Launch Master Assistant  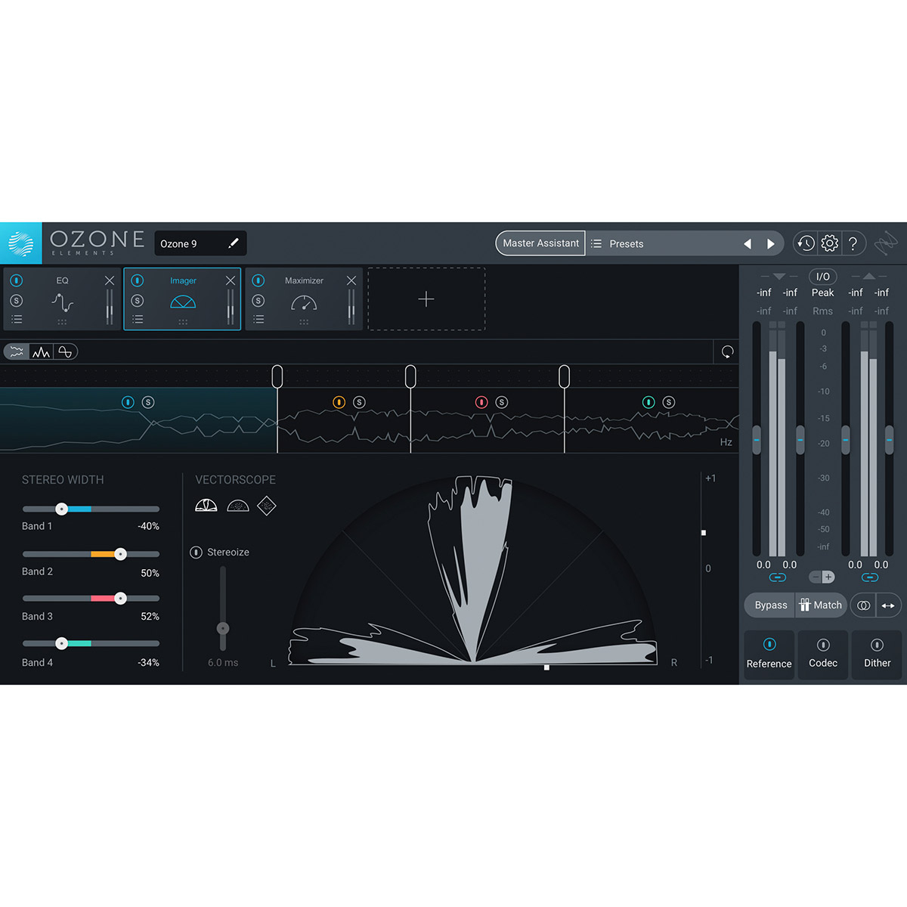[x=540, y=243]
